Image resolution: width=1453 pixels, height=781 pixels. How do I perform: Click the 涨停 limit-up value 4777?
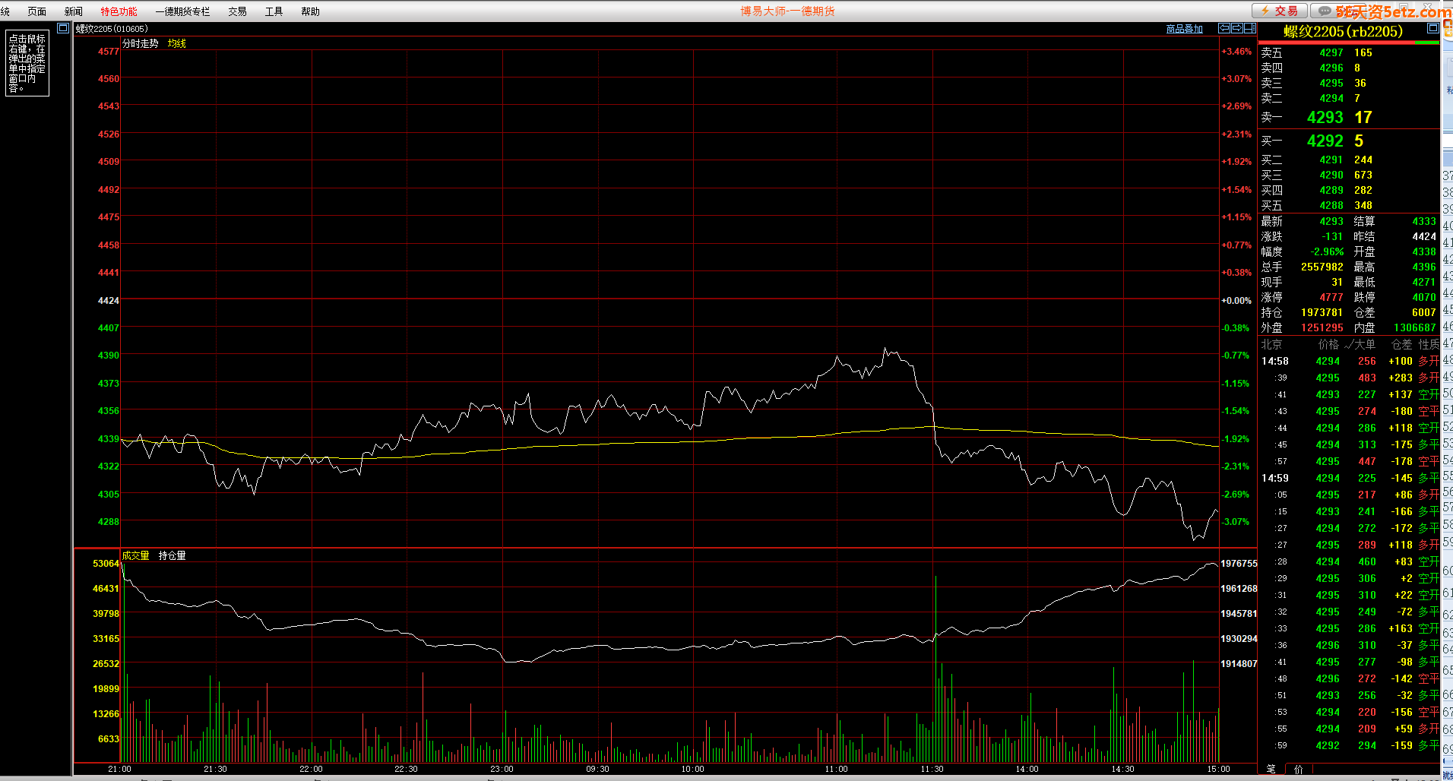[x=1331, y=297]
